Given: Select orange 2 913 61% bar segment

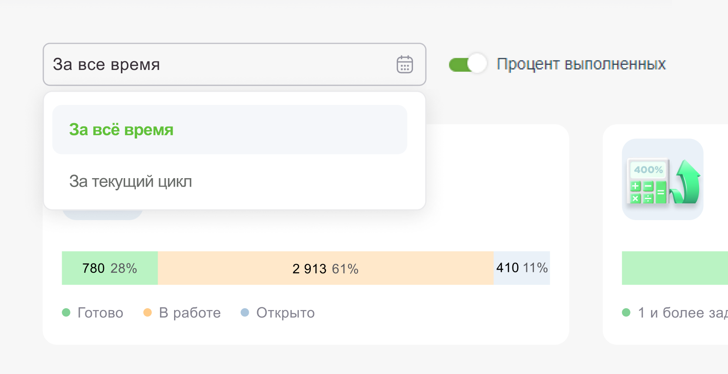Looking at the screenshot, I should click(326, 268).
